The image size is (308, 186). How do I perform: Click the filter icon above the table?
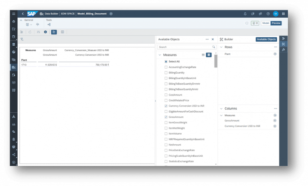pos(22,39)
